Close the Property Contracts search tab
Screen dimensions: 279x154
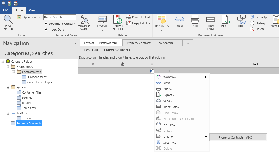(177, 43)
